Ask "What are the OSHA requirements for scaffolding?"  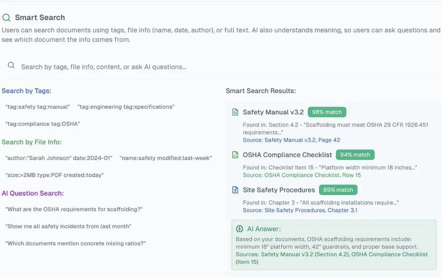tap(74, 209)
